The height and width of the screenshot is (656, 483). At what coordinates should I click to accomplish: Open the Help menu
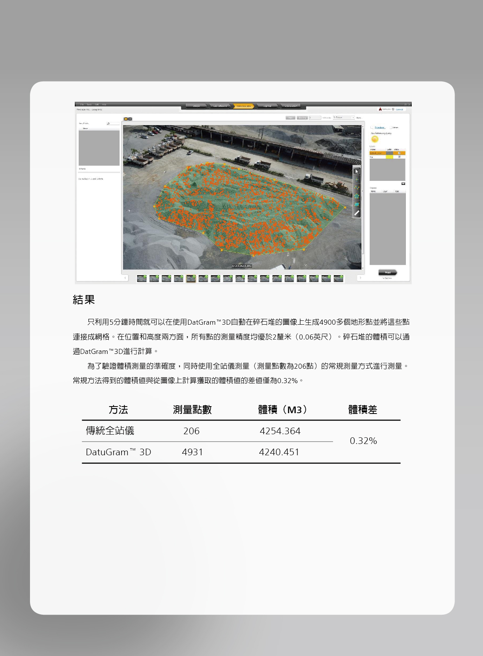tap(104, 104)
